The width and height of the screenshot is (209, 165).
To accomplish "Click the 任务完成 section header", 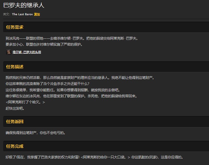I will [15, 146].
